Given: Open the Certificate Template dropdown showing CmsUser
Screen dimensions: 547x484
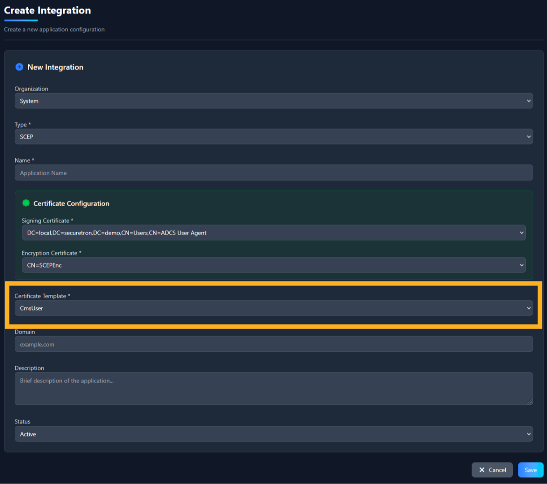Looking at the screenshot, I should tap(273, 308).
